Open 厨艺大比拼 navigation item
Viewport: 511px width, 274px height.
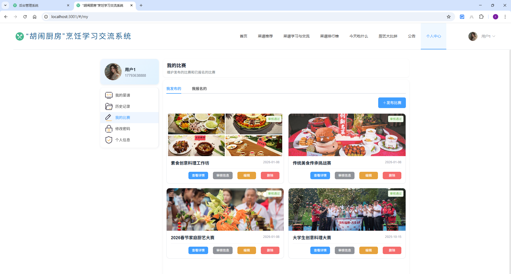[x=388, y=36]
